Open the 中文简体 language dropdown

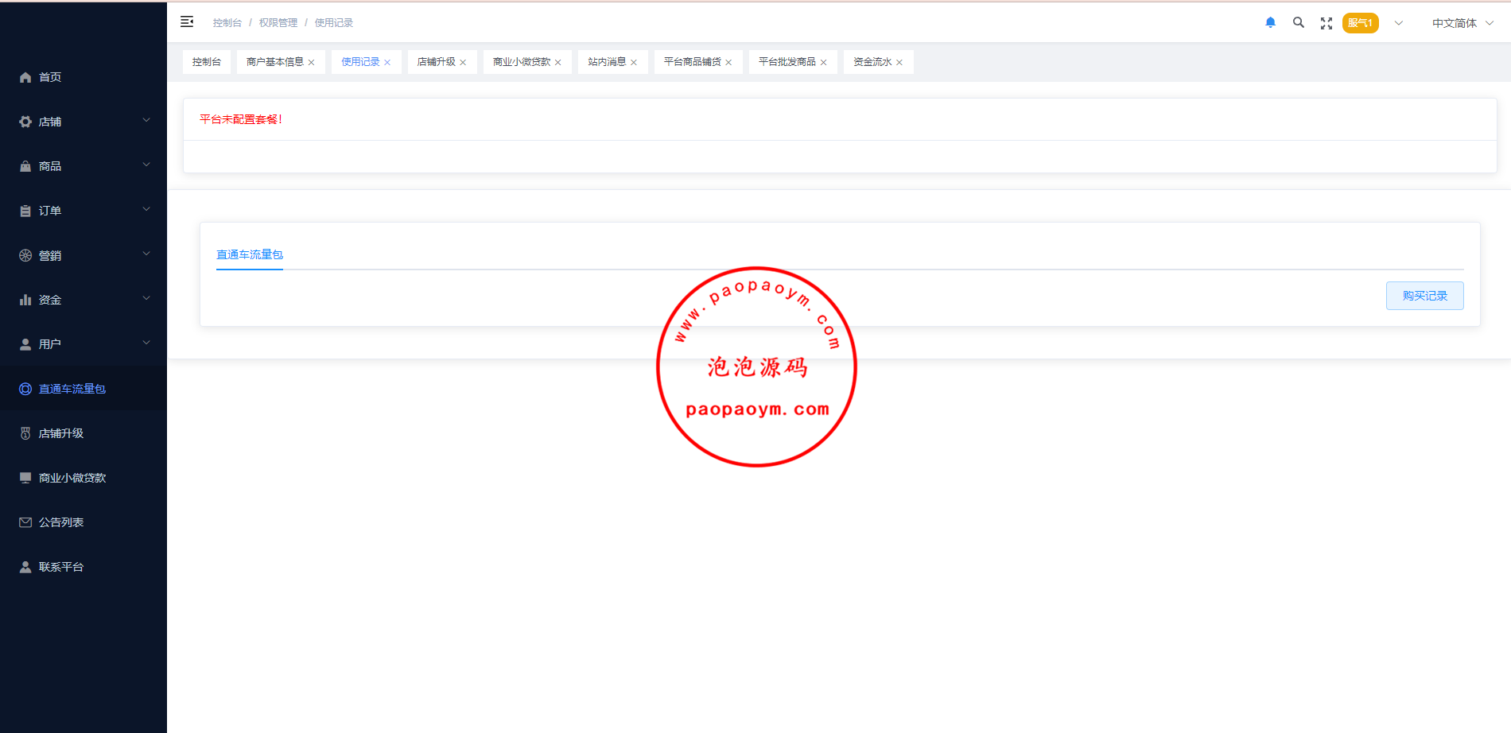point(1462,23)
